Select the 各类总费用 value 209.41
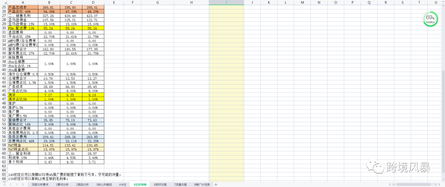445x187 pixels. pos(49,136)
